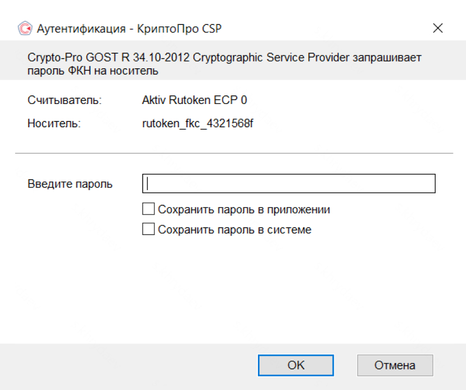The height and width of the screenshot is (390, 466).
Task: Click the blinking text cursor in the password box
Action: click(147, 184)
